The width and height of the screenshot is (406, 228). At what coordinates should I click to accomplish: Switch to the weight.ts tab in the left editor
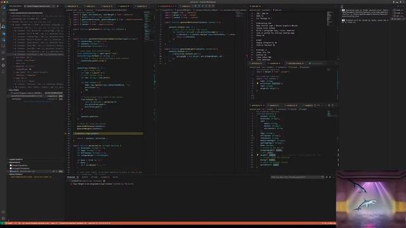[x=141, y=6]
